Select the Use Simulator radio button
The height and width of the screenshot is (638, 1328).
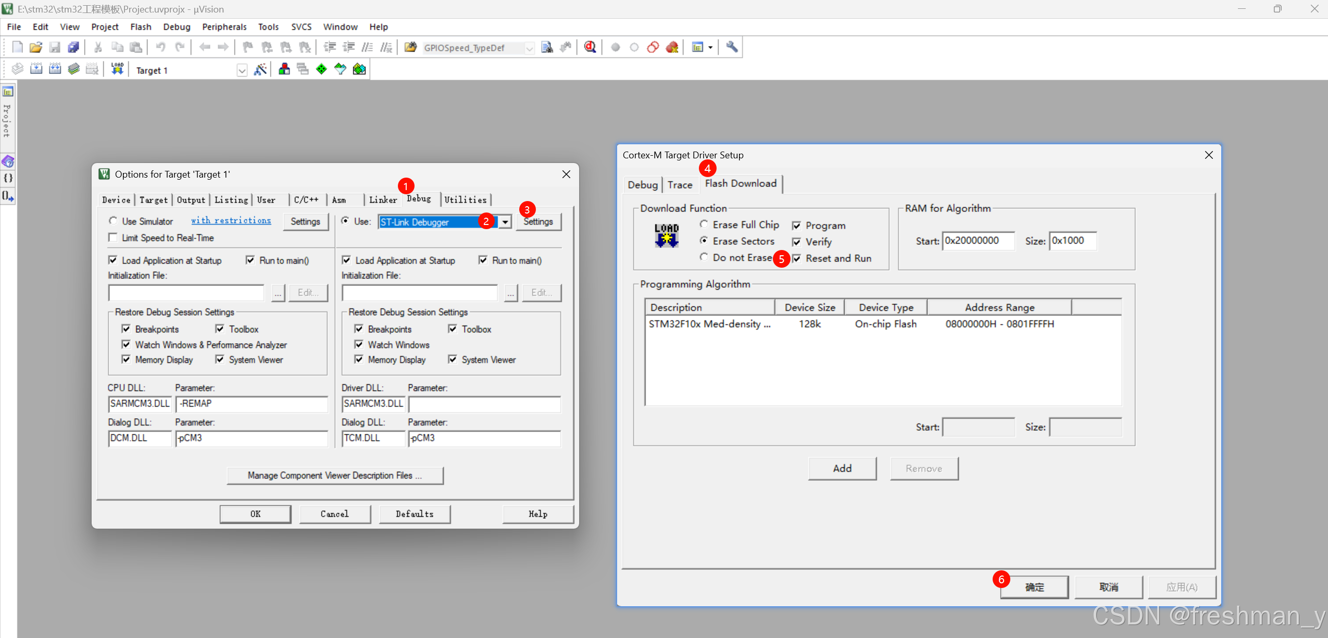(x=113, y=221)
